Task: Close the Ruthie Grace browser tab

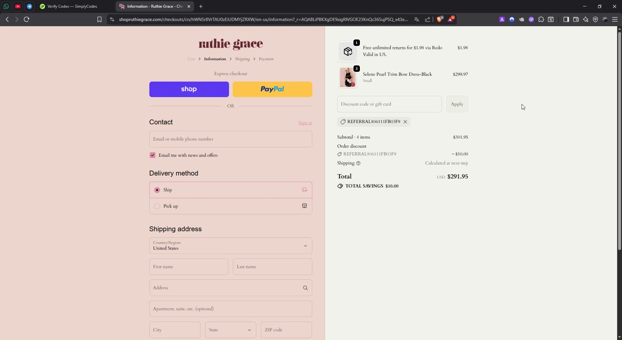Action: 189,6
